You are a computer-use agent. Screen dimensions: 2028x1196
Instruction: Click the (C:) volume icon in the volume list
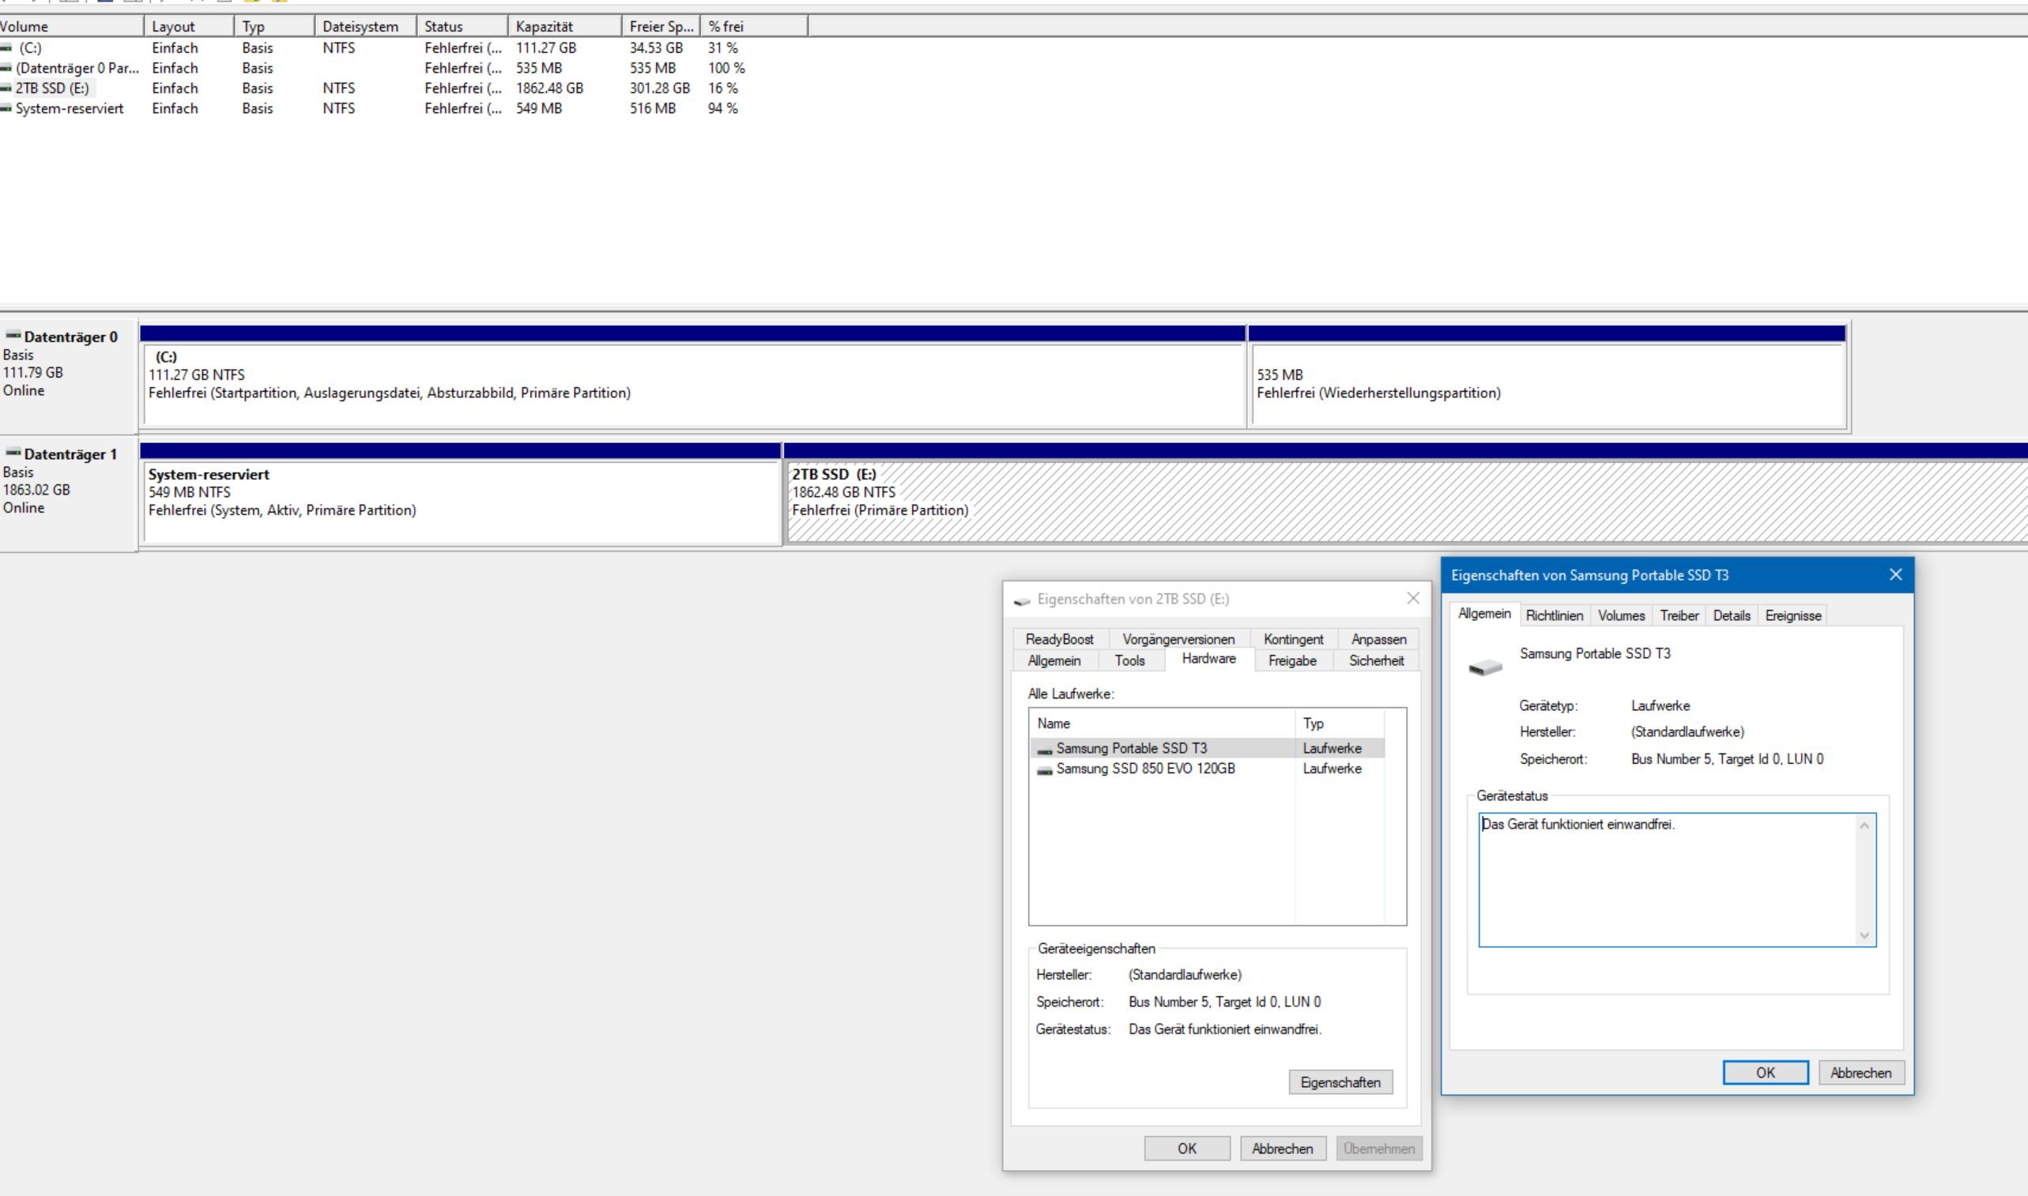click(6, 48)
